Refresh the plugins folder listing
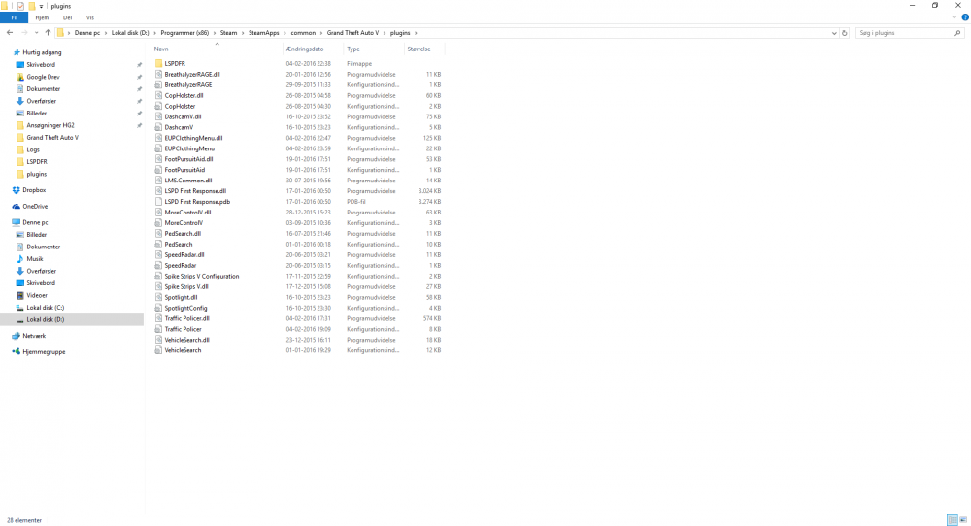Viewport: 971px width, 526px height. coord(844,33)
